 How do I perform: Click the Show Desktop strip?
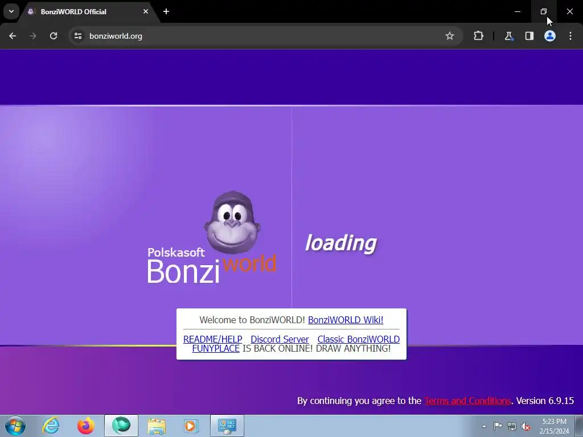tap(579, 426)
